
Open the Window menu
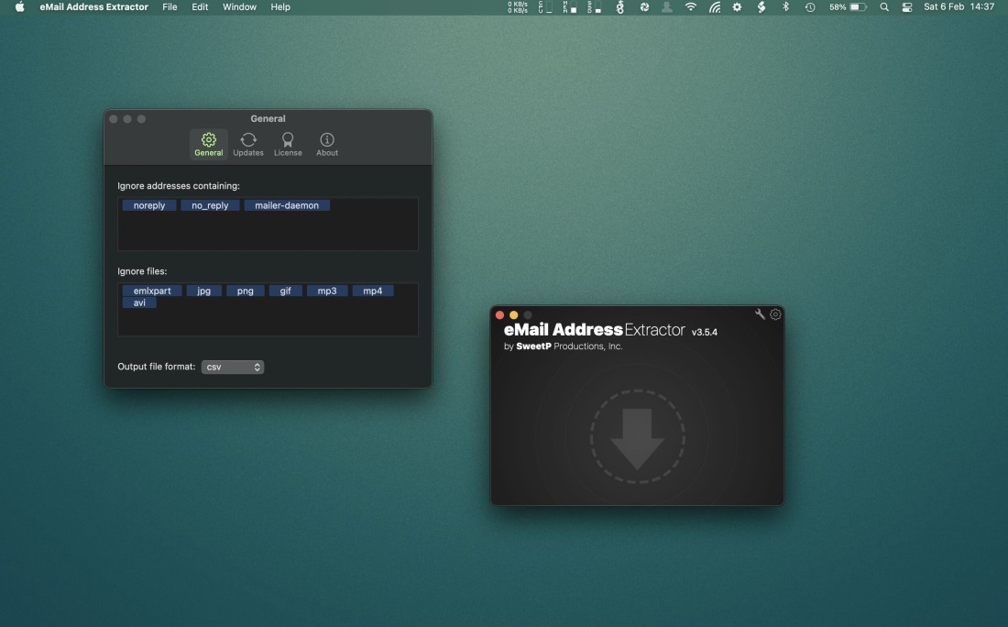239,7
